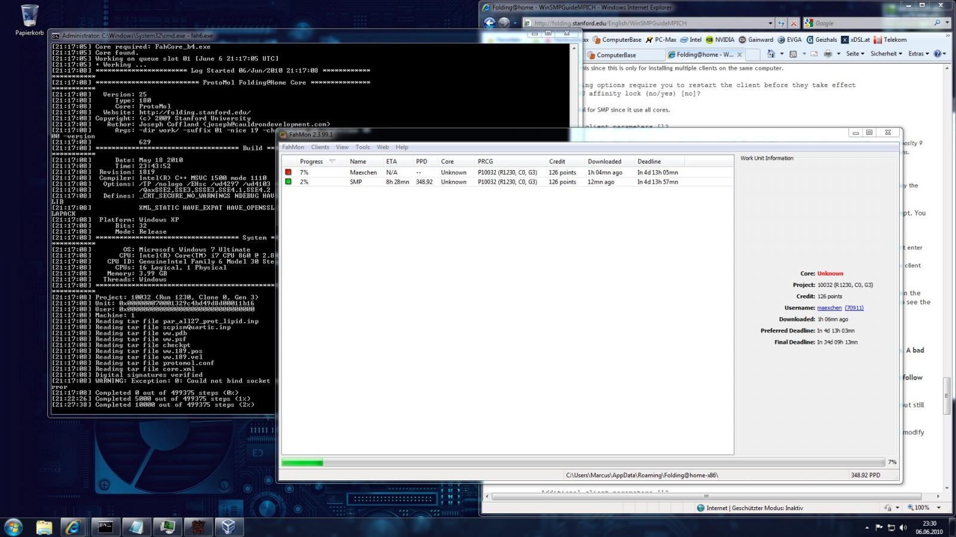Open the IE recent pages dropdown

pos(515,23)
